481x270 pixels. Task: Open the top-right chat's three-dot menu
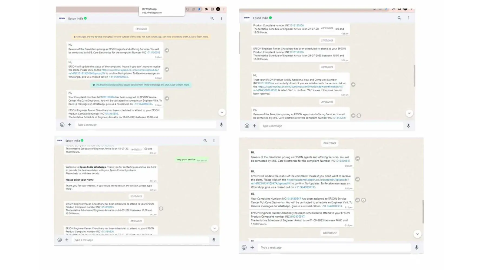pyautogui.click(x=408, y=18)
